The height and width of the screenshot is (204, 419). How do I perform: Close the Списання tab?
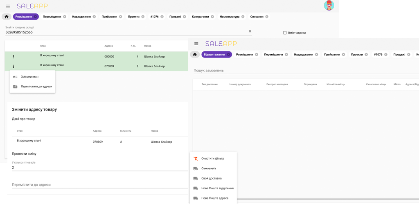click(x=267, y=16)
